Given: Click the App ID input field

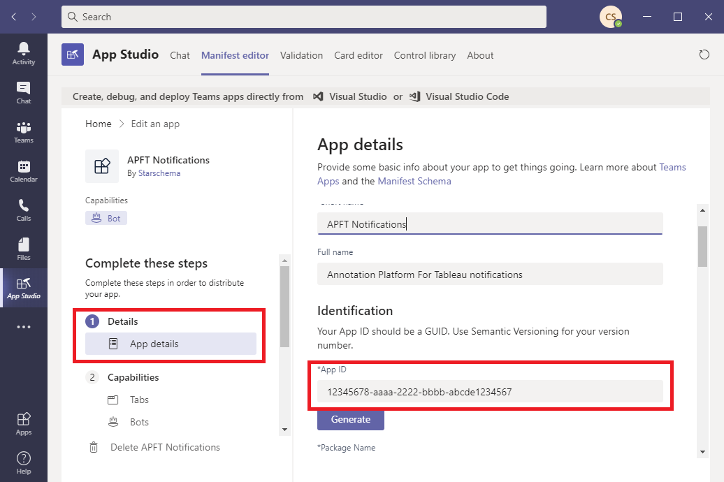Looking at the screenshot, I should point(490,391).
